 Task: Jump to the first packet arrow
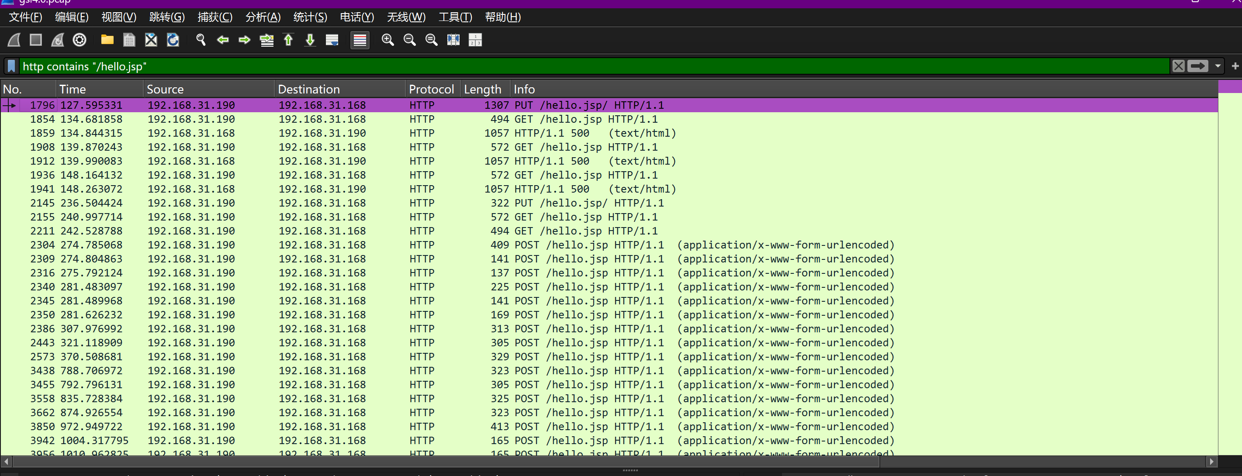288,40
